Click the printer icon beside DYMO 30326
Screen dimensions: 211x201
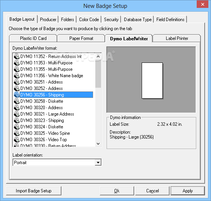tap(17, 139)
